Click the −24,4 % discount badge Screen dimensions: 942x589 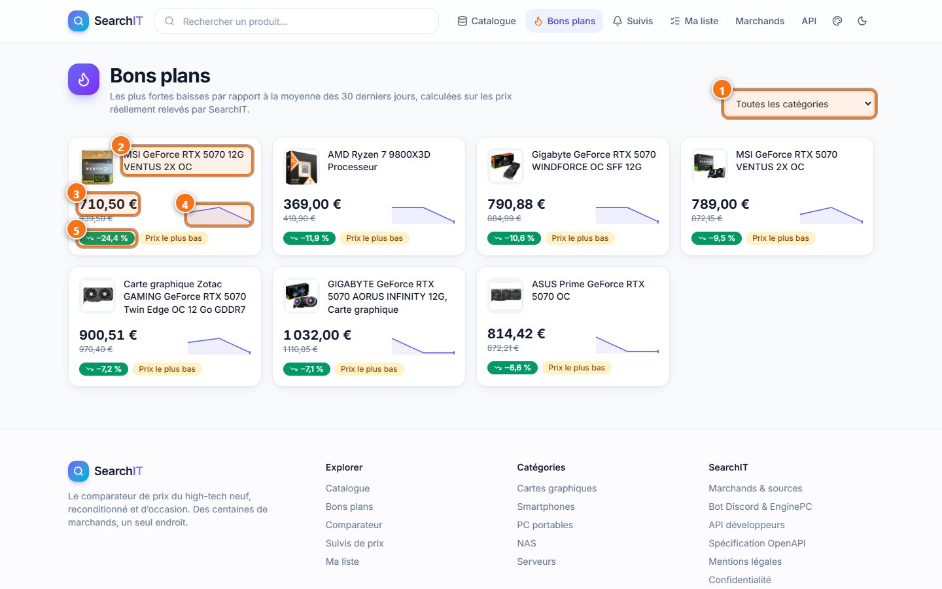coord(107,238)
